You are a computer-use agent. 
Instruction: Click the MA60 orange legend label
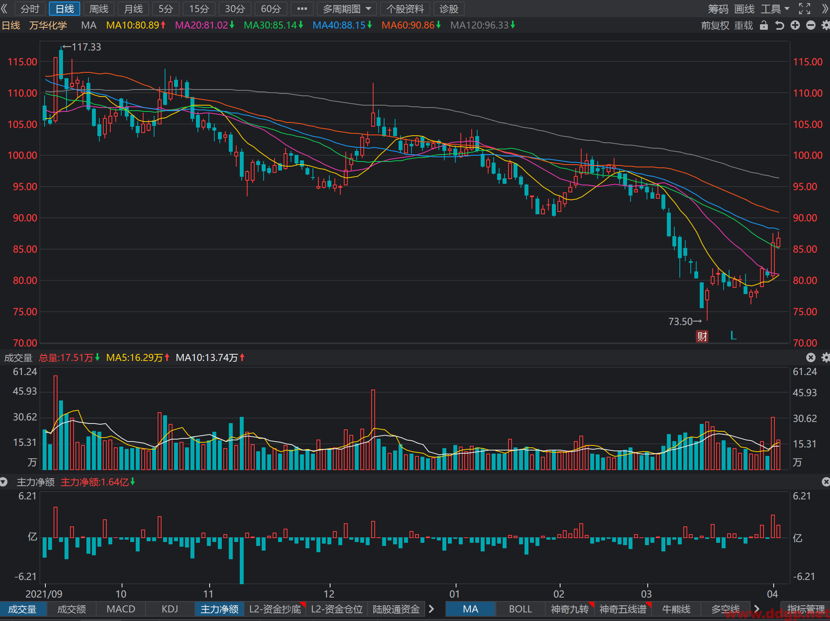[x=411, y=25]
